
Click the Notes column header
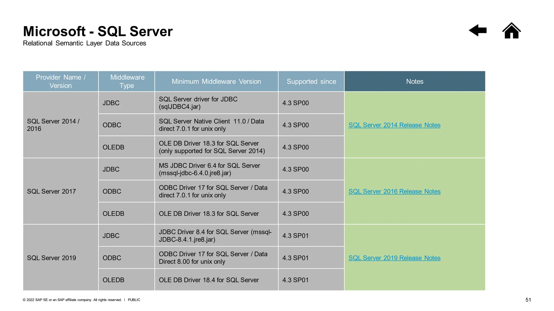pos(414,81)
